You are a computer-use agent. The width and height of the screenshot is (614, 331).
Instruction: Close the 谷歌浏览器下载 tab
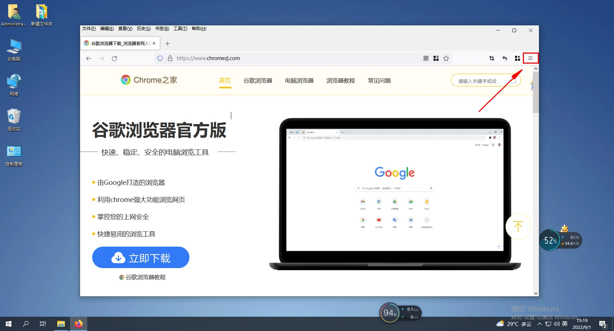click(x=154, y=43)
